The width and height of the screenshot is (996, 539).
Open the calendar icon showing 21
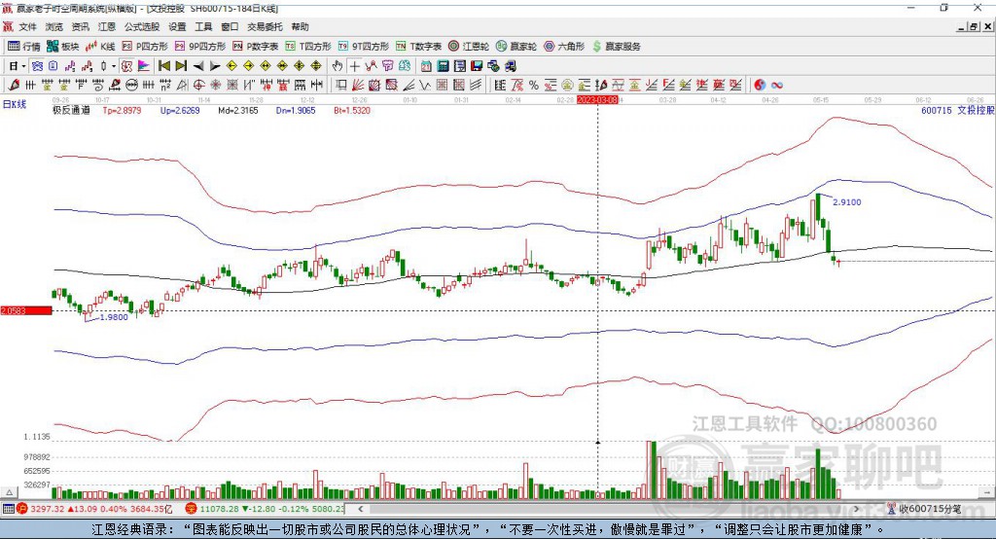[426, 66]
